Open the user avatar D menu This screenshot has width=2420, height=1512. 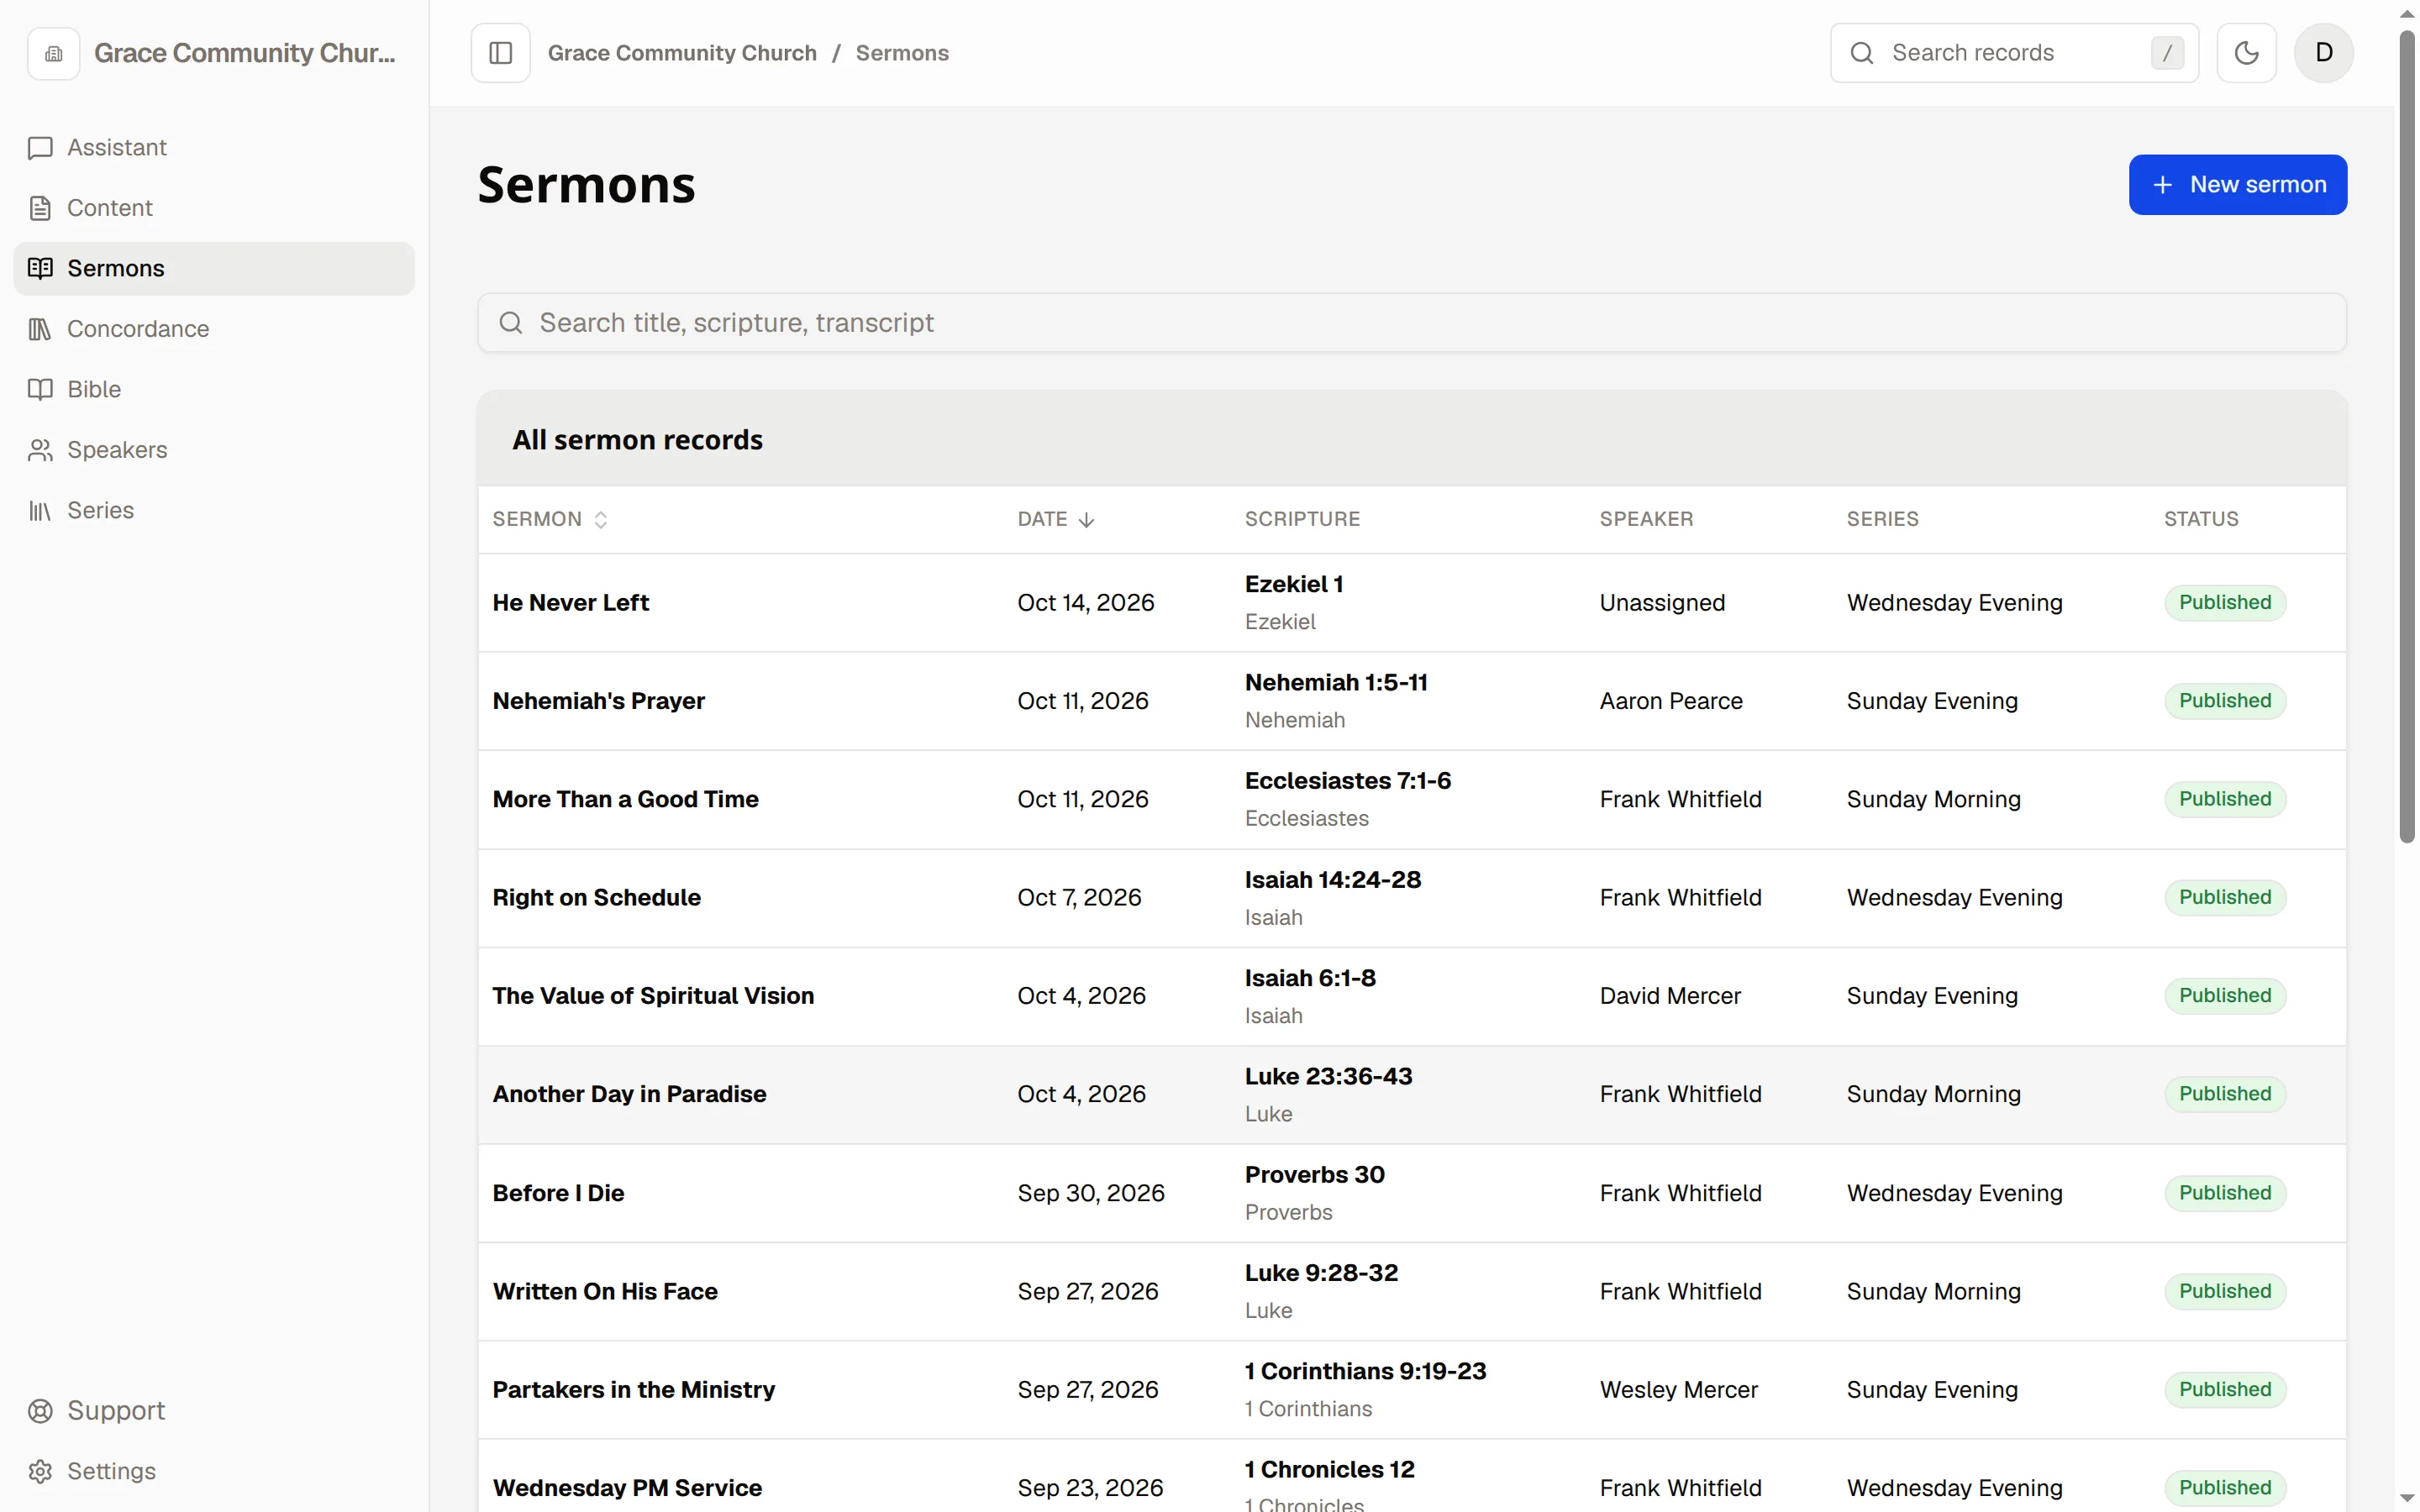tap(2323, 53)
